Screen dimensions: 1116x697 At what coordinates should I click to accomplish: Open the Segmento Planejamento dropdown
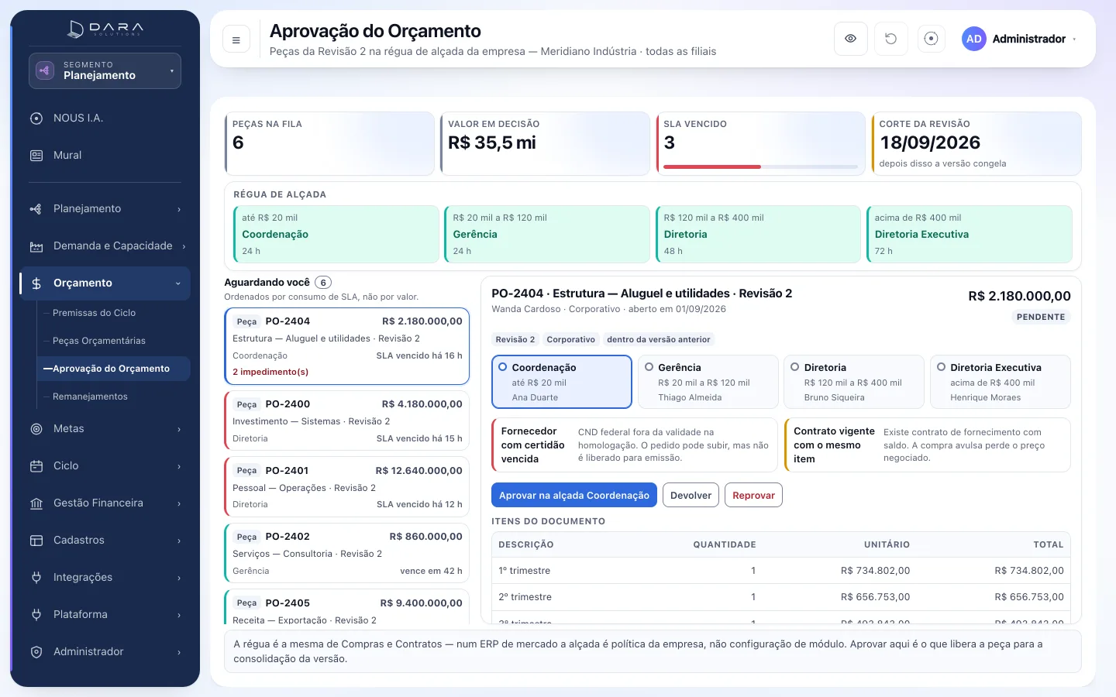point(105,70)
